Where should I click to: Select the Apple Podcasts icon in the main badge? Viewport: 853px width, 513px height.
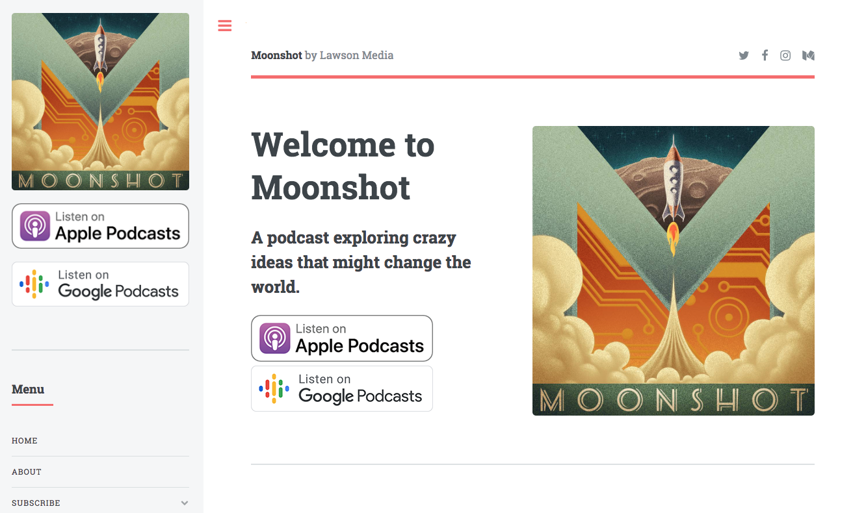[275, 338]
